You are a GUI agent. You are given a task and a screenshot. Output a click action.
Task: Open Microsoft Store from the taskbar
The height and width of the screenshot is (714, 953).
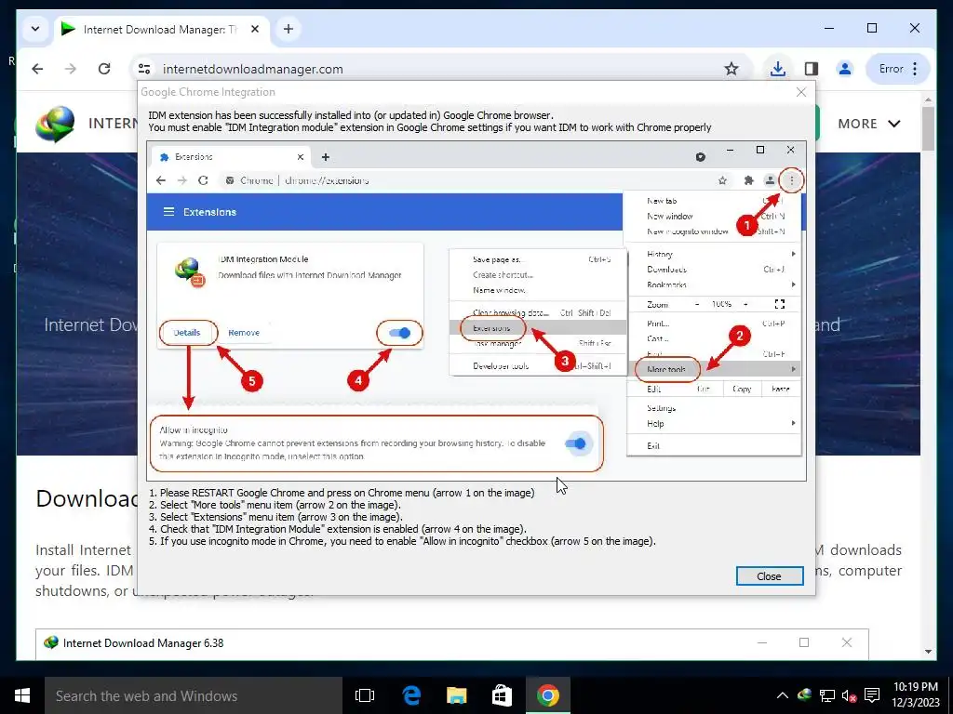click(x=502, y=695)
